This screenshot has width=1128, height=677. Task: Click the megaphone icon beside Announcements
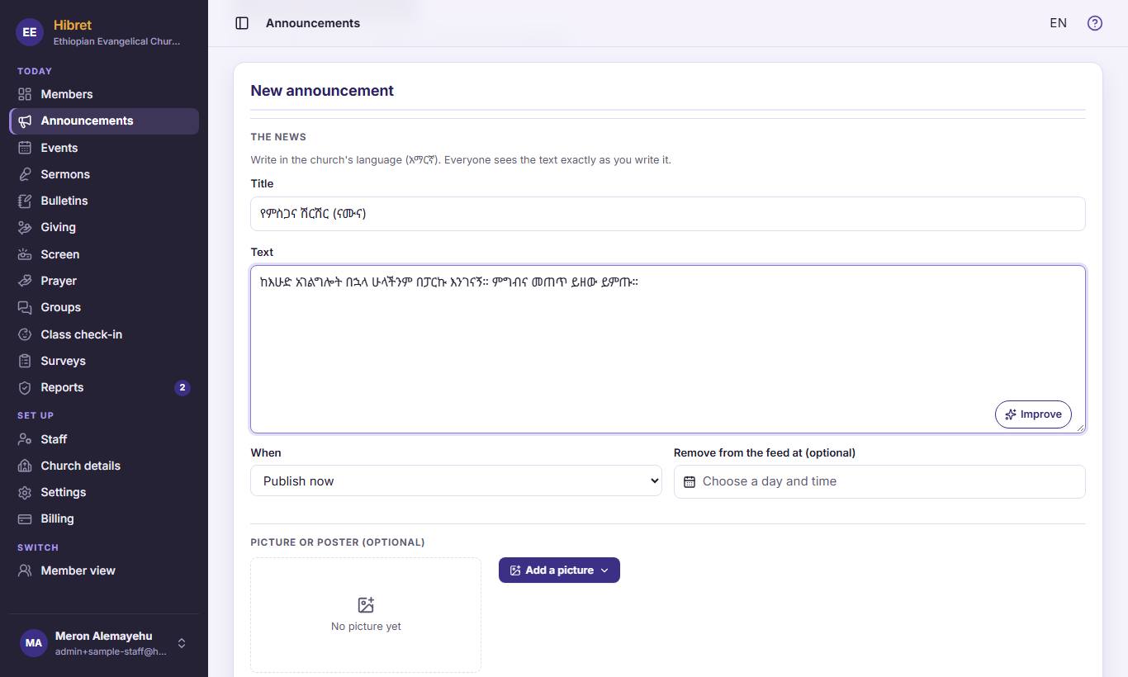pos(25,121)
